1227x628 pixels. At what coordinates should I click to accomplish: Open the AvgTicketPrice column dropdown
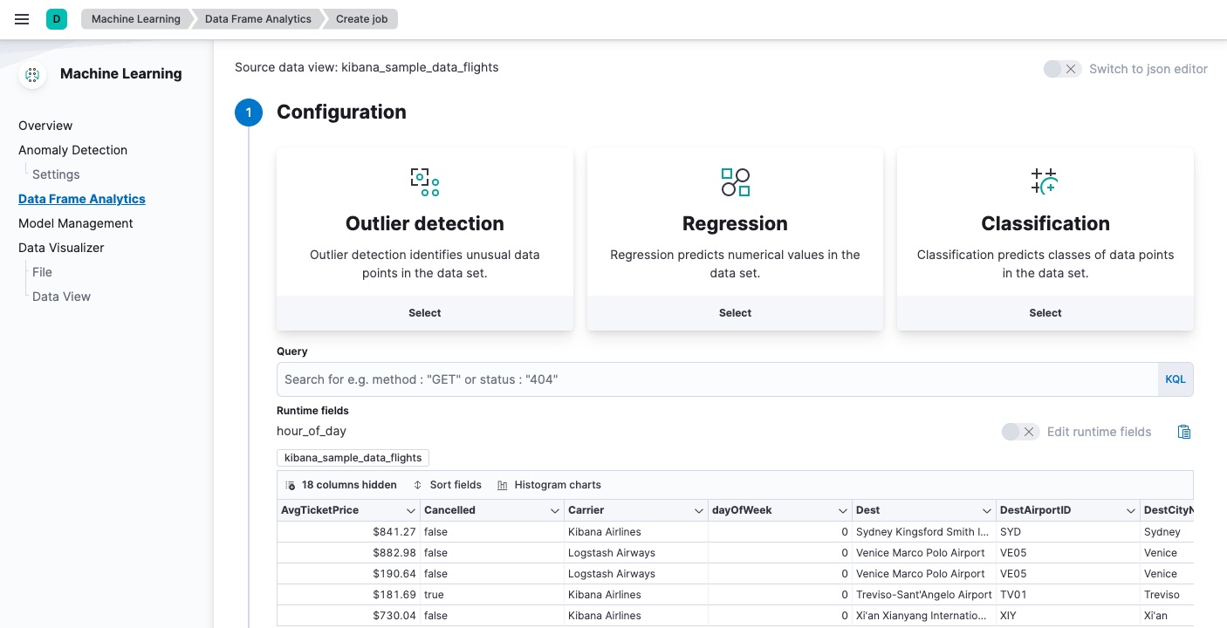410,510
